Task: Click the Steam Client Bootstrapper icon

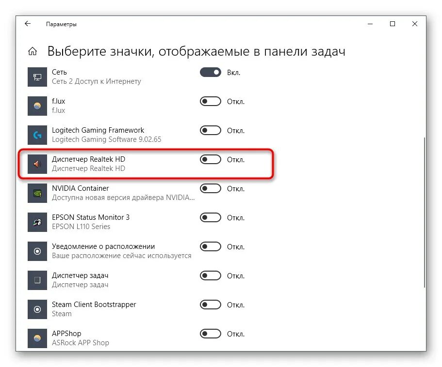Action: [x=37, y=309]
